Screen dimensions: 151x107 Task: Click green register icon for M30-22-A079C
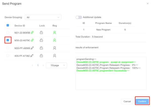[55, 40]
